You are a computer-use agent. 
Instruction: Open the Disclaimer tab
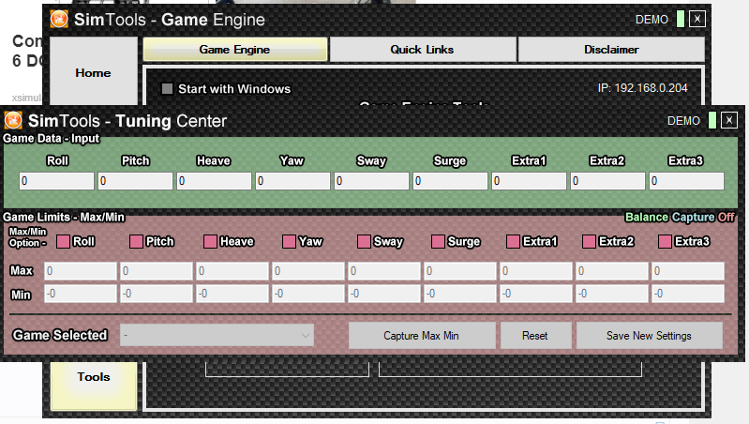pyautogui.click(x=611, y=49)
